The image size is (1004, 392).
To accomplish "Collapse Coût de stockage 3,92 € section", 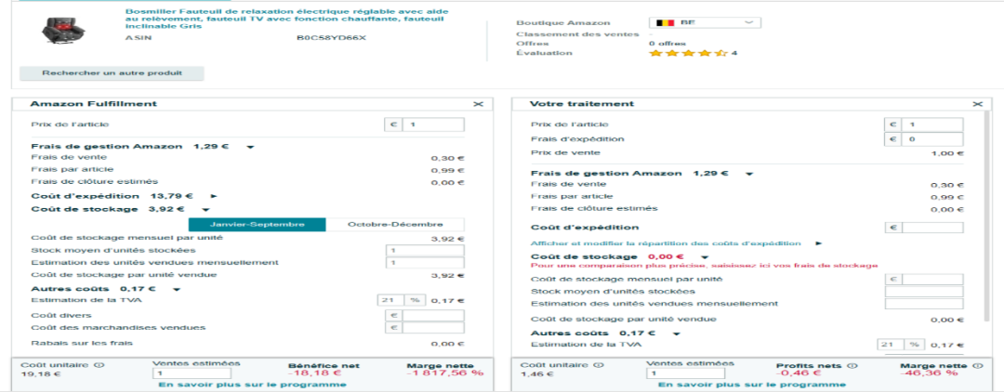I will tap(205, 209).
